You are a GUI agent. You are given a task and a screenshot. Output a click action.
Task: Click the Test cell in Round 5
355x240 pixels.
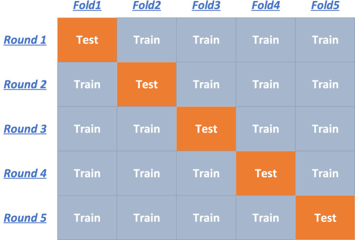click(x=325, y=218)
